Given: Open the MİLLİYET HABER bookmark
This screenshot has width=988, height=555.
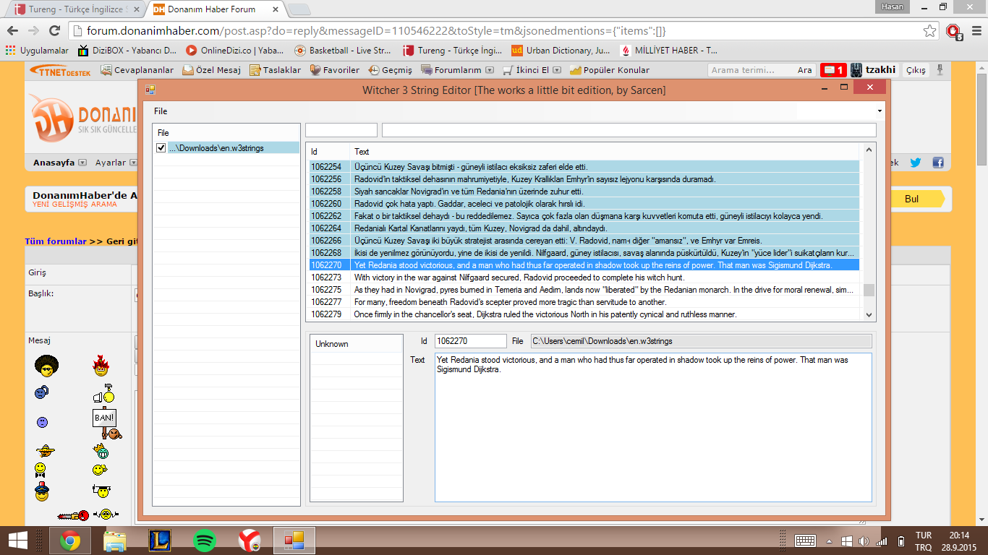Looking at the screenshot, I should (669, 51).
